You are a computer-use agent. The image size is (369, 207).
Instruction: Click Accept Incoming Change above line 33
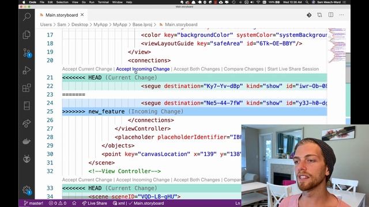(x=142, y=180)
